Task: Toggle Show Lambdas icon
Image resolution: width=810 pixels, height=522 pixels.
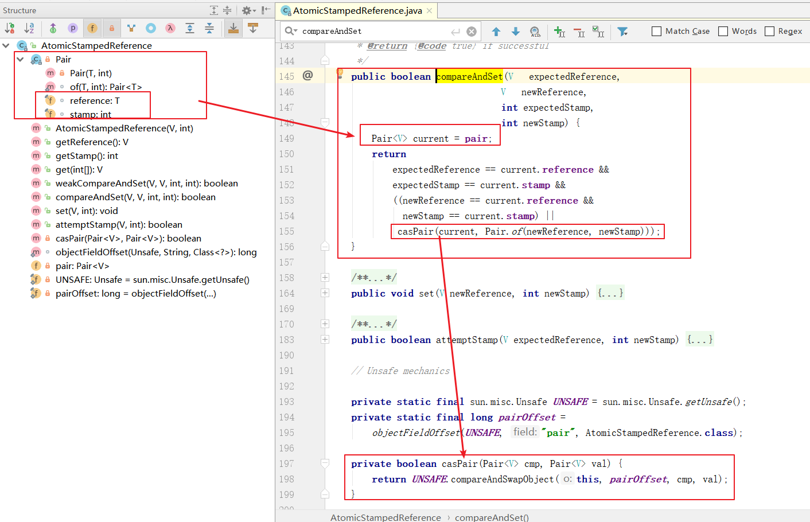Action: 170,28
